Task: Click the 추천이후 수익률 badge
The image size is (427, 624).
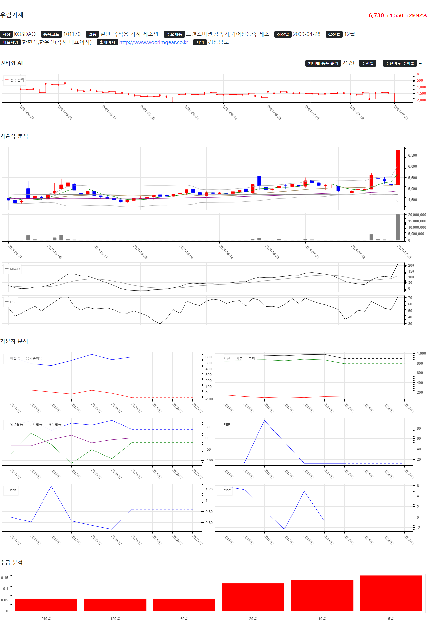Action: tap(400, 63)
